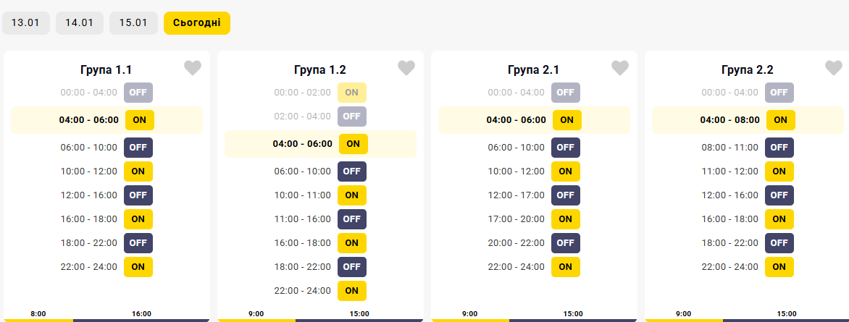Image resolution: width=849 pixels, height=322 pixels.
Task: Click OFF badge for Група 1.1 18:00 - 22:00
Action: [138, 243]
